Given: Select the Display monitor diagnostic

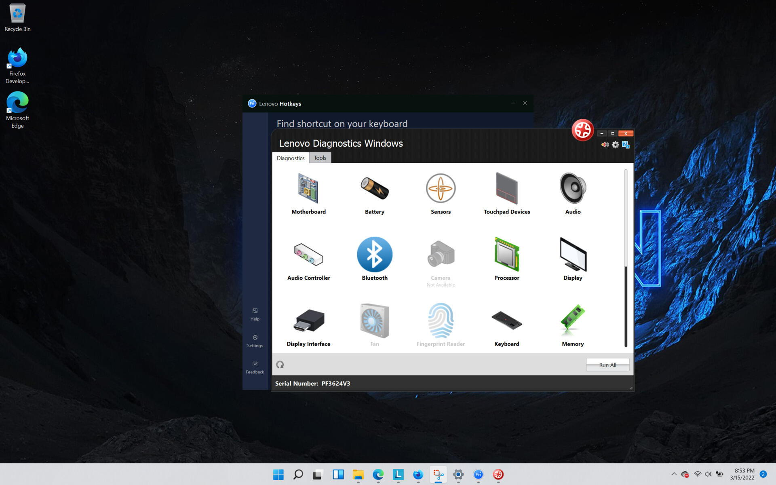Looking at the screenshot, I should [573, 254].
